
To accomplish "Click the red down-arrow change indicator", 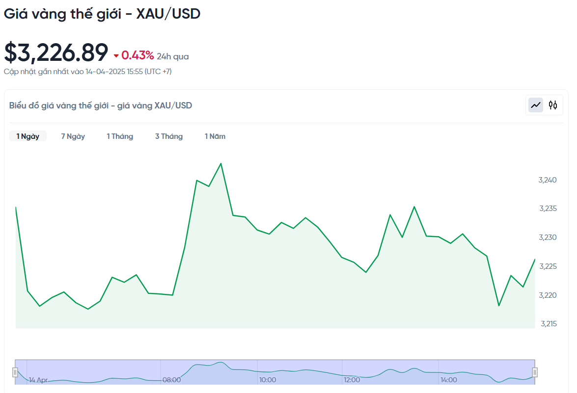I will coord(116,56).
